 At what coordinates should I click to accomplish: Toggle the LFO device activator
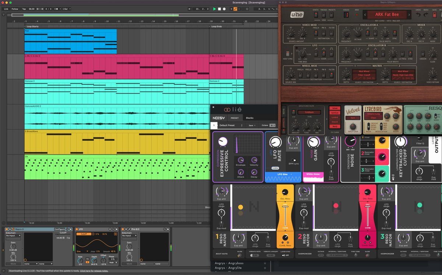pyautogui.click(x=77, y=229)
